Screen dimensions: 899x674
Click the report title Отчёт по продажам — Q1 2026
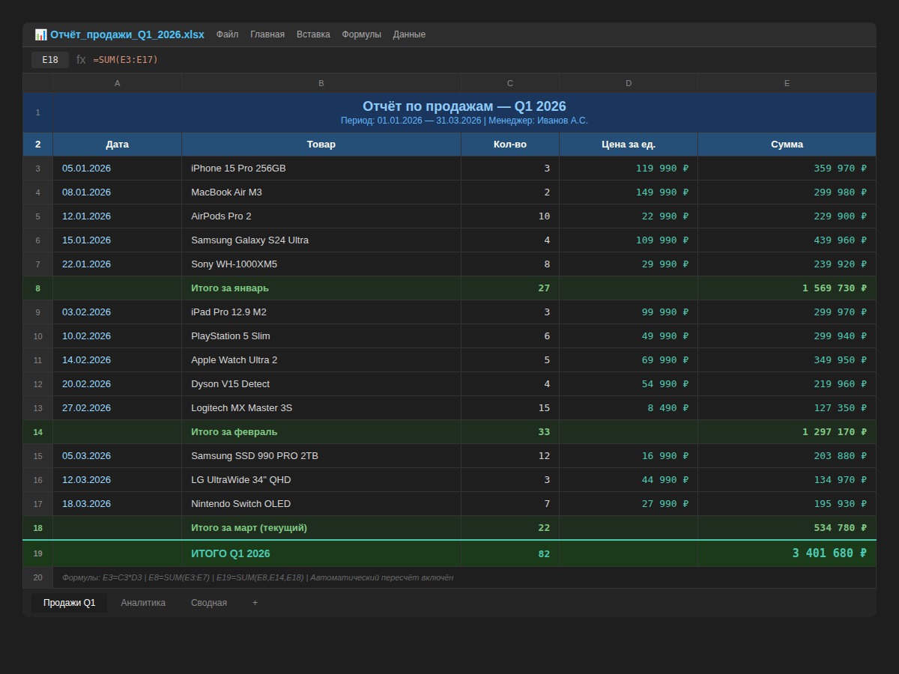pos(464,106)
